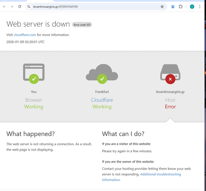Click the 'You' label under browser icon
Viewport: 206px width, 191px height.
(34, 92)
